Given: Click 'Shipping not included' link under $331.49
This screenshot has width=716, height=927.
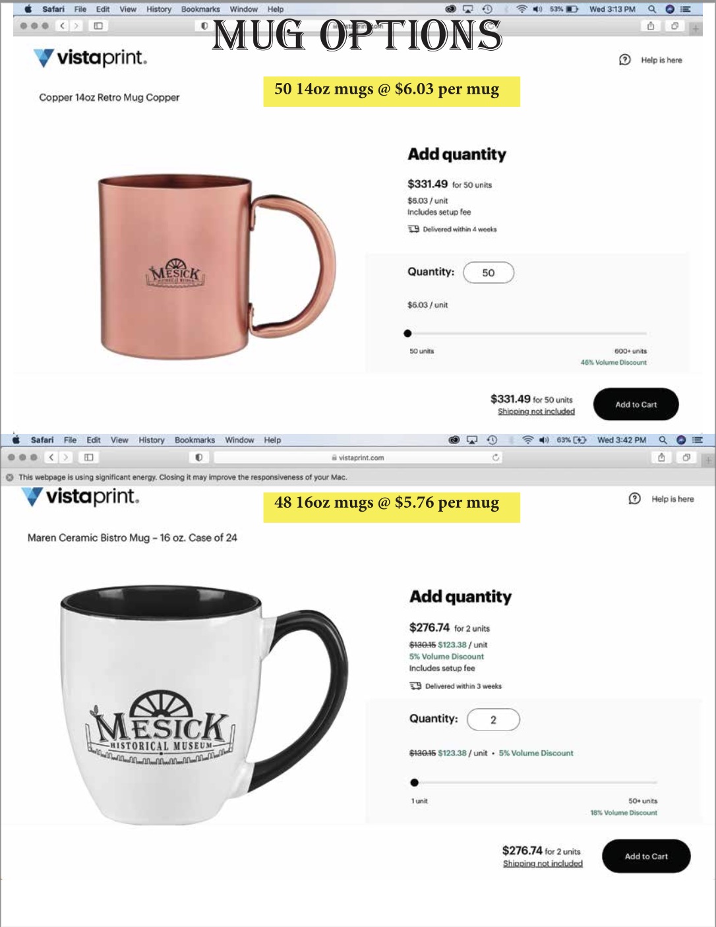Looking at the screenshot, I should point(536,411).
